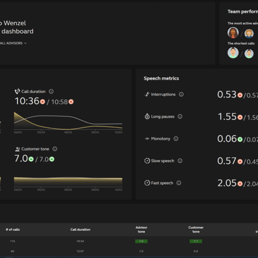This screenshot has height=258, width=258.
Task: Select the first most active advisor avatar
Action: pyautogui.click(x=233, y=33)
